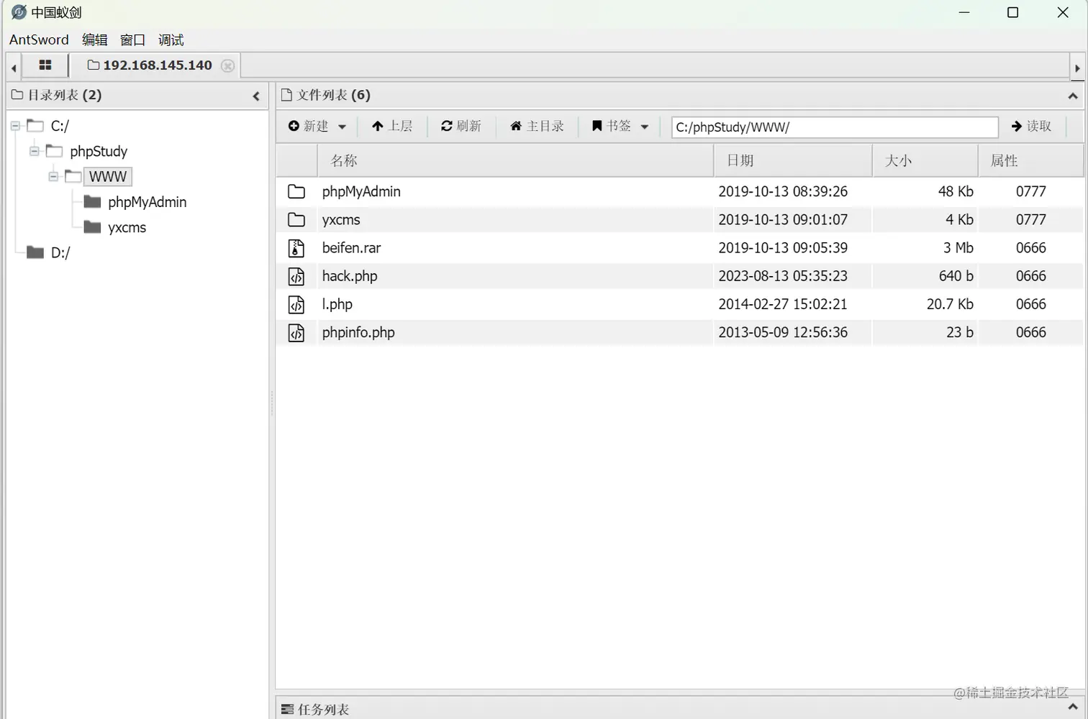Sort by the 日期 column header

pyautogui.click(x=793, y=160)
